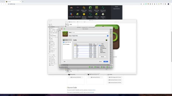Confirm with the blue OK button
This screenshot has height=96, width=172.
tap(106, 62)
